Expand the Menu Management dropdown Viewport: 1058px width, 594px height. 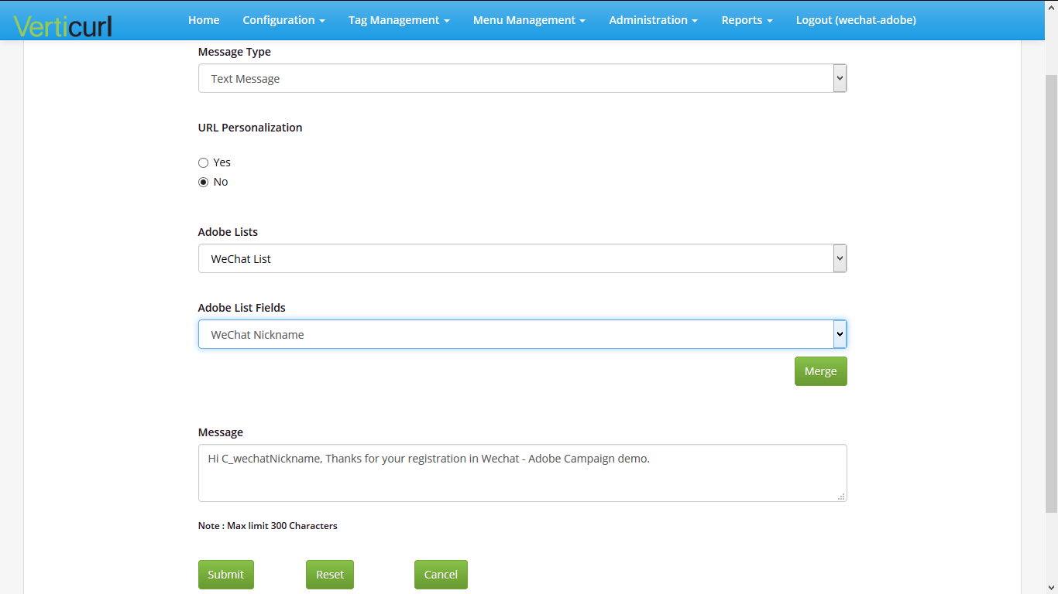[x=529, y=19]
